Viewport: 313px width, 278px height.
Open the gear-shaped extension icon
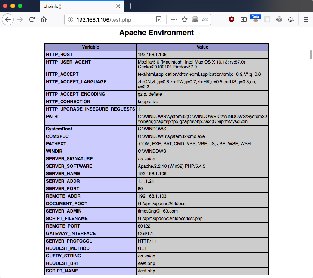(x=279, y=19)
